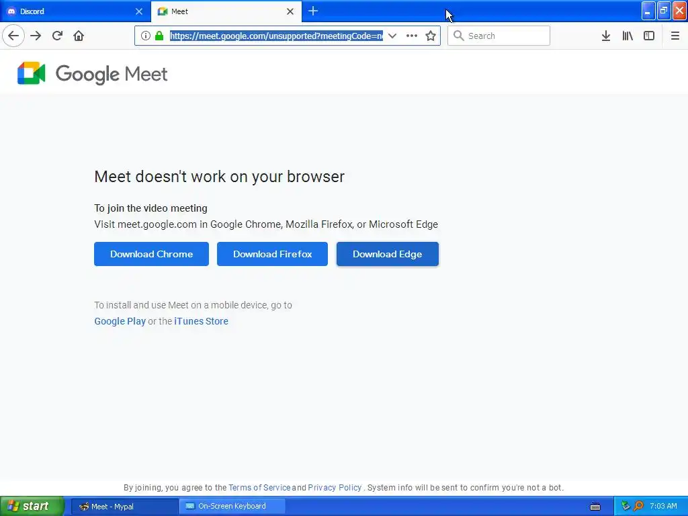Minimize the browser window
The height and width of the screenshot is (516, 688).
point(648,11)
